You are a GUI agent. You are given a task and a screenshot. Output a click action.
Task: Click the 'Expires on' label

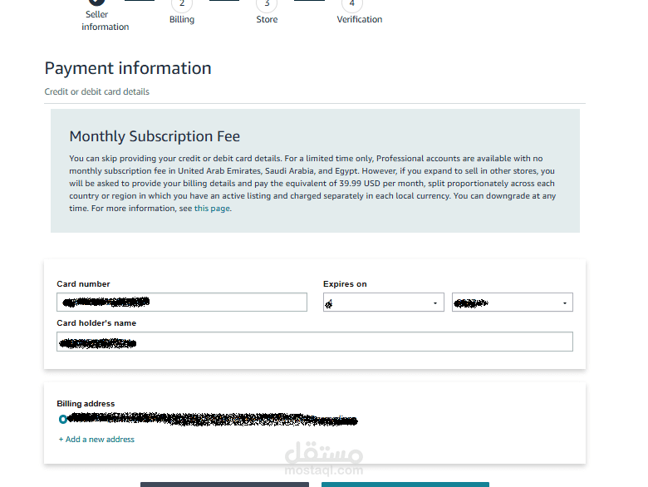click(345, 284)
